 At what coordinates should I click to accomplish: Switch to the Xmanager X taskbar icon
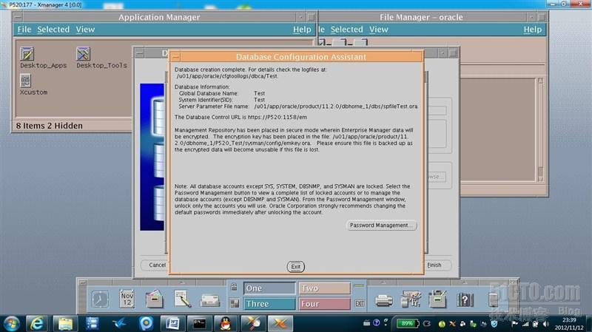click(x=280, y=324)
